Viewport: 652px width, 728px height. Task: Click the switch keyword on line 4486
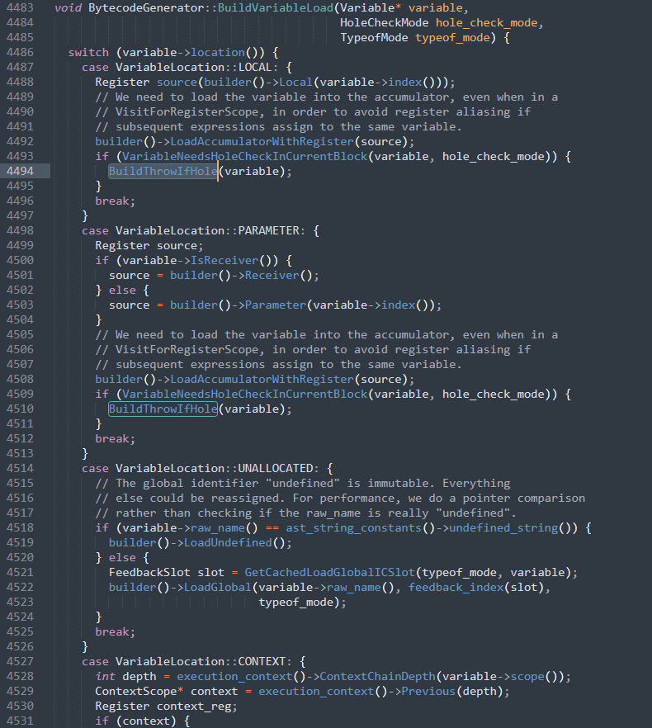click(88, 53)
